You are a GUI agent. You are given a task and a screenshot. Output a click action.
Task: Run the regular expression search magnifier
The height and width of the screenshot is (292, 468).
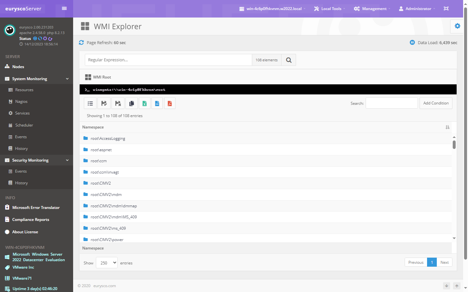(289, 60)
